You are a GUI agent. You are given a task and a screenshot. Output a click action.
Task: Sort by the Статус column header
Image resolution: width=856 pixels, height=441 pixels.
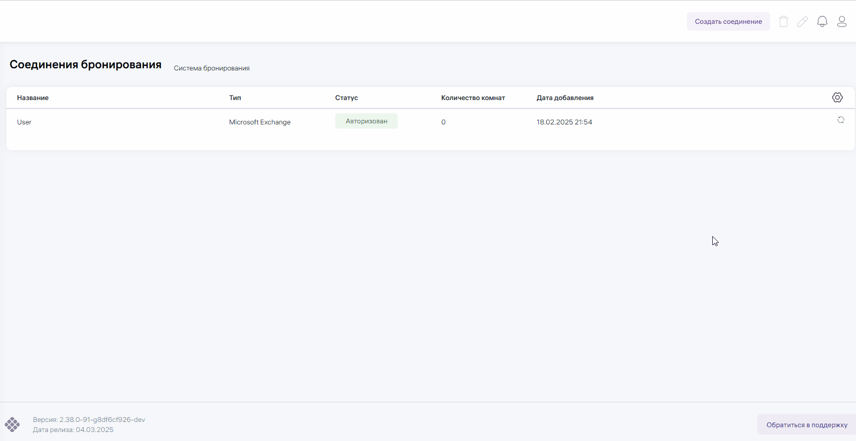click(x=346, y=98)
